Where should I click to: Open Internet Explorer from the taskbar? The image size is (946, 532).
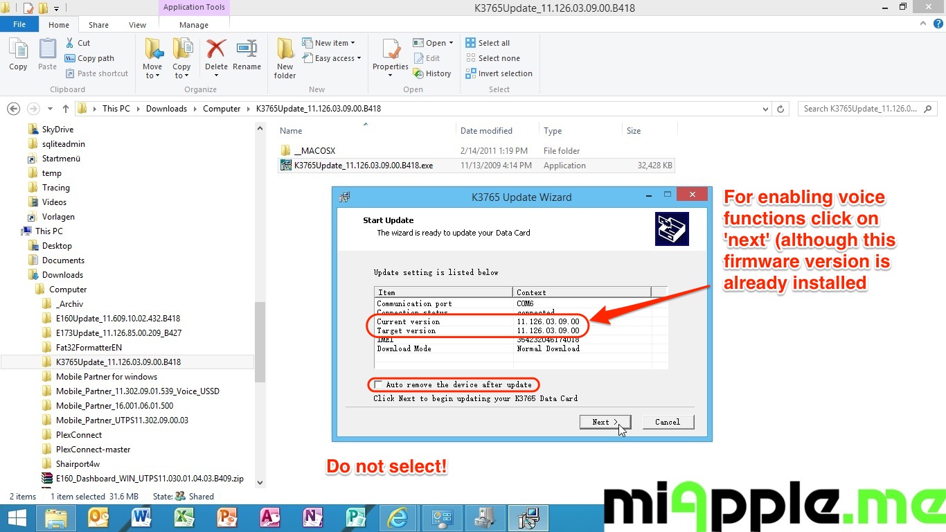tap(398, 518)
